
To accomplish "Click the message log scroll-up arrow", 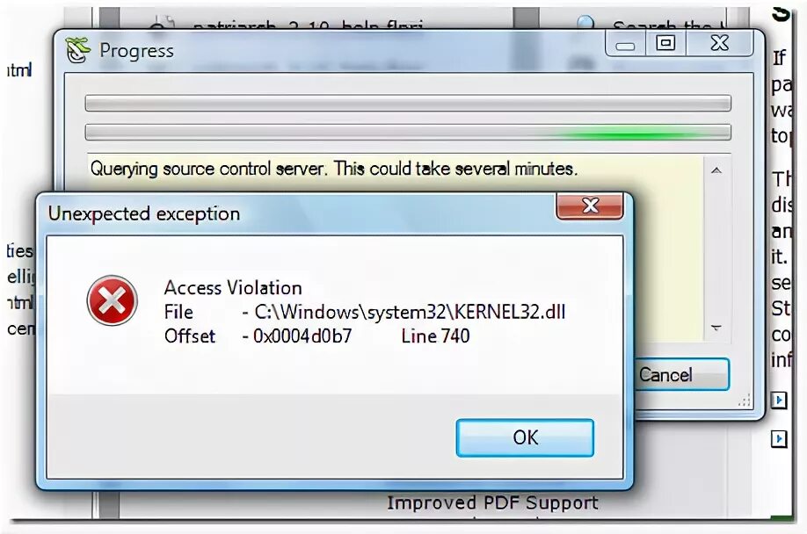I will [716, 170].
